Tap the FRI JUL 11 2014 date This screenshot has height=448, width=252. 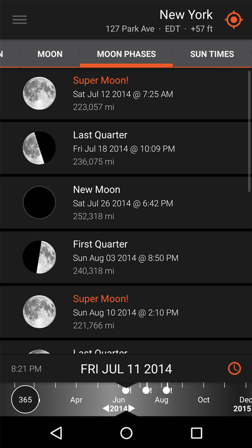[x=126, y=368]
